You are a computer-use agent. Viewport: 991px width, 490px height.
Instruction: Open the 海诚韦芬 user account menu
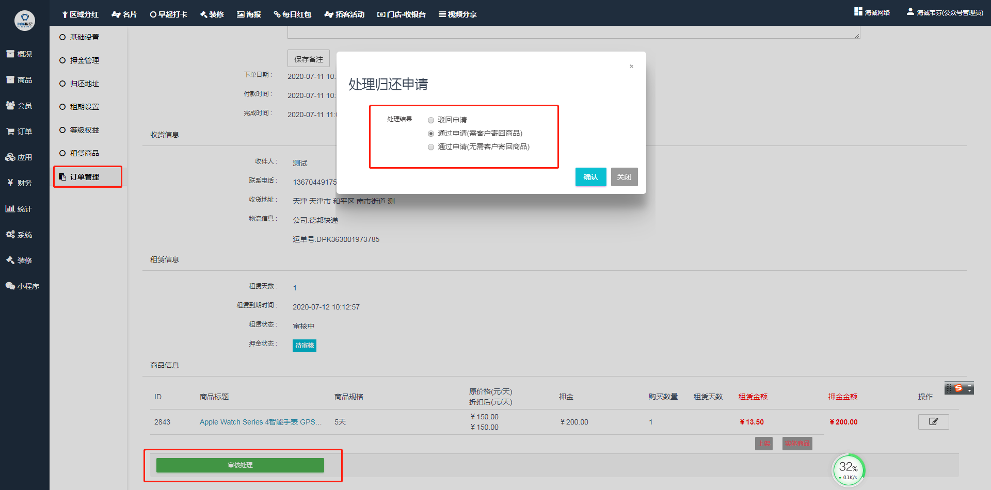click(945, 12)
